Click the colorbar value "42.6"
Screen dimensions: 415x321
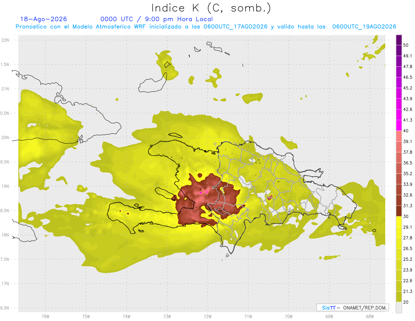point(407,109)
